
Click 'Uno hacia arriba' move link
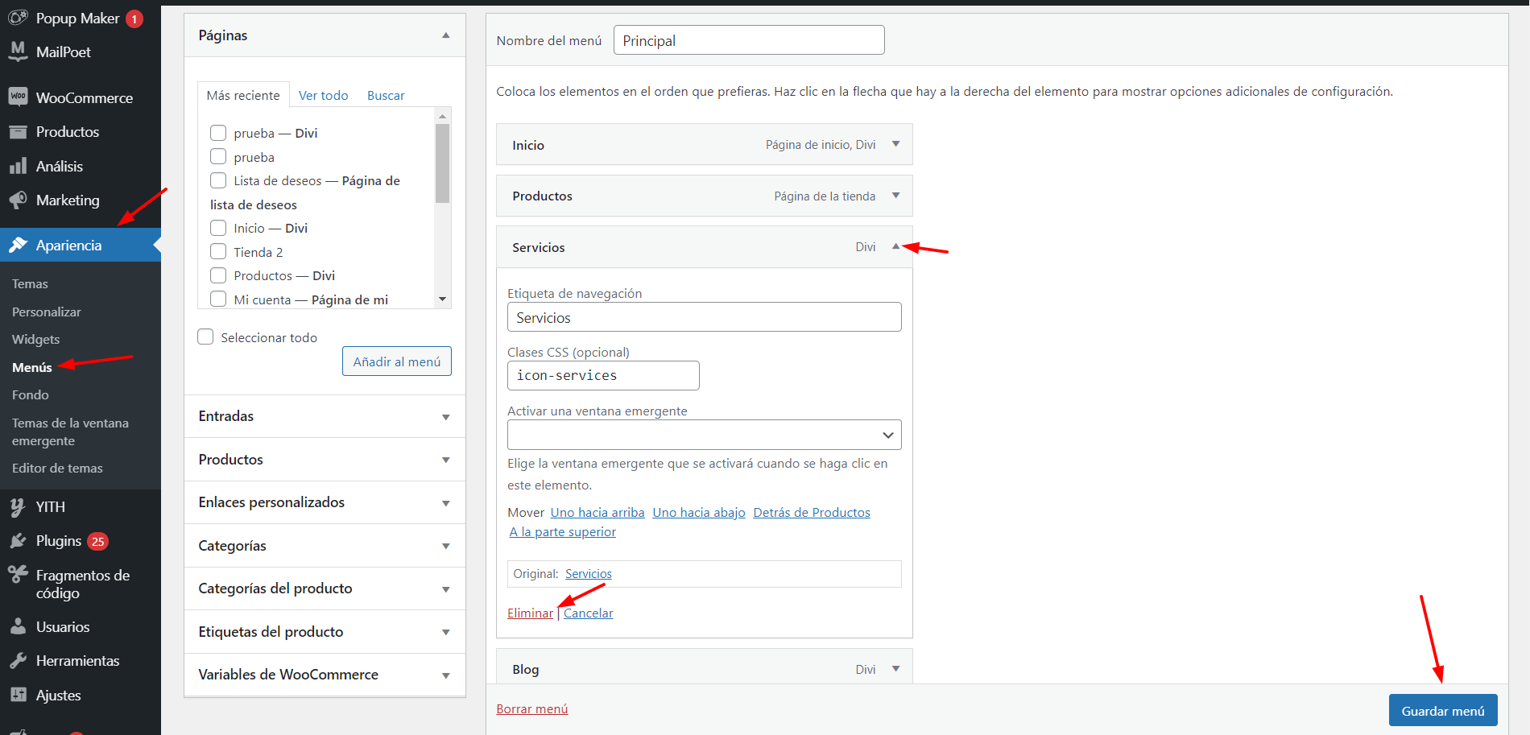pyautogui.click(x=598, y=512)
